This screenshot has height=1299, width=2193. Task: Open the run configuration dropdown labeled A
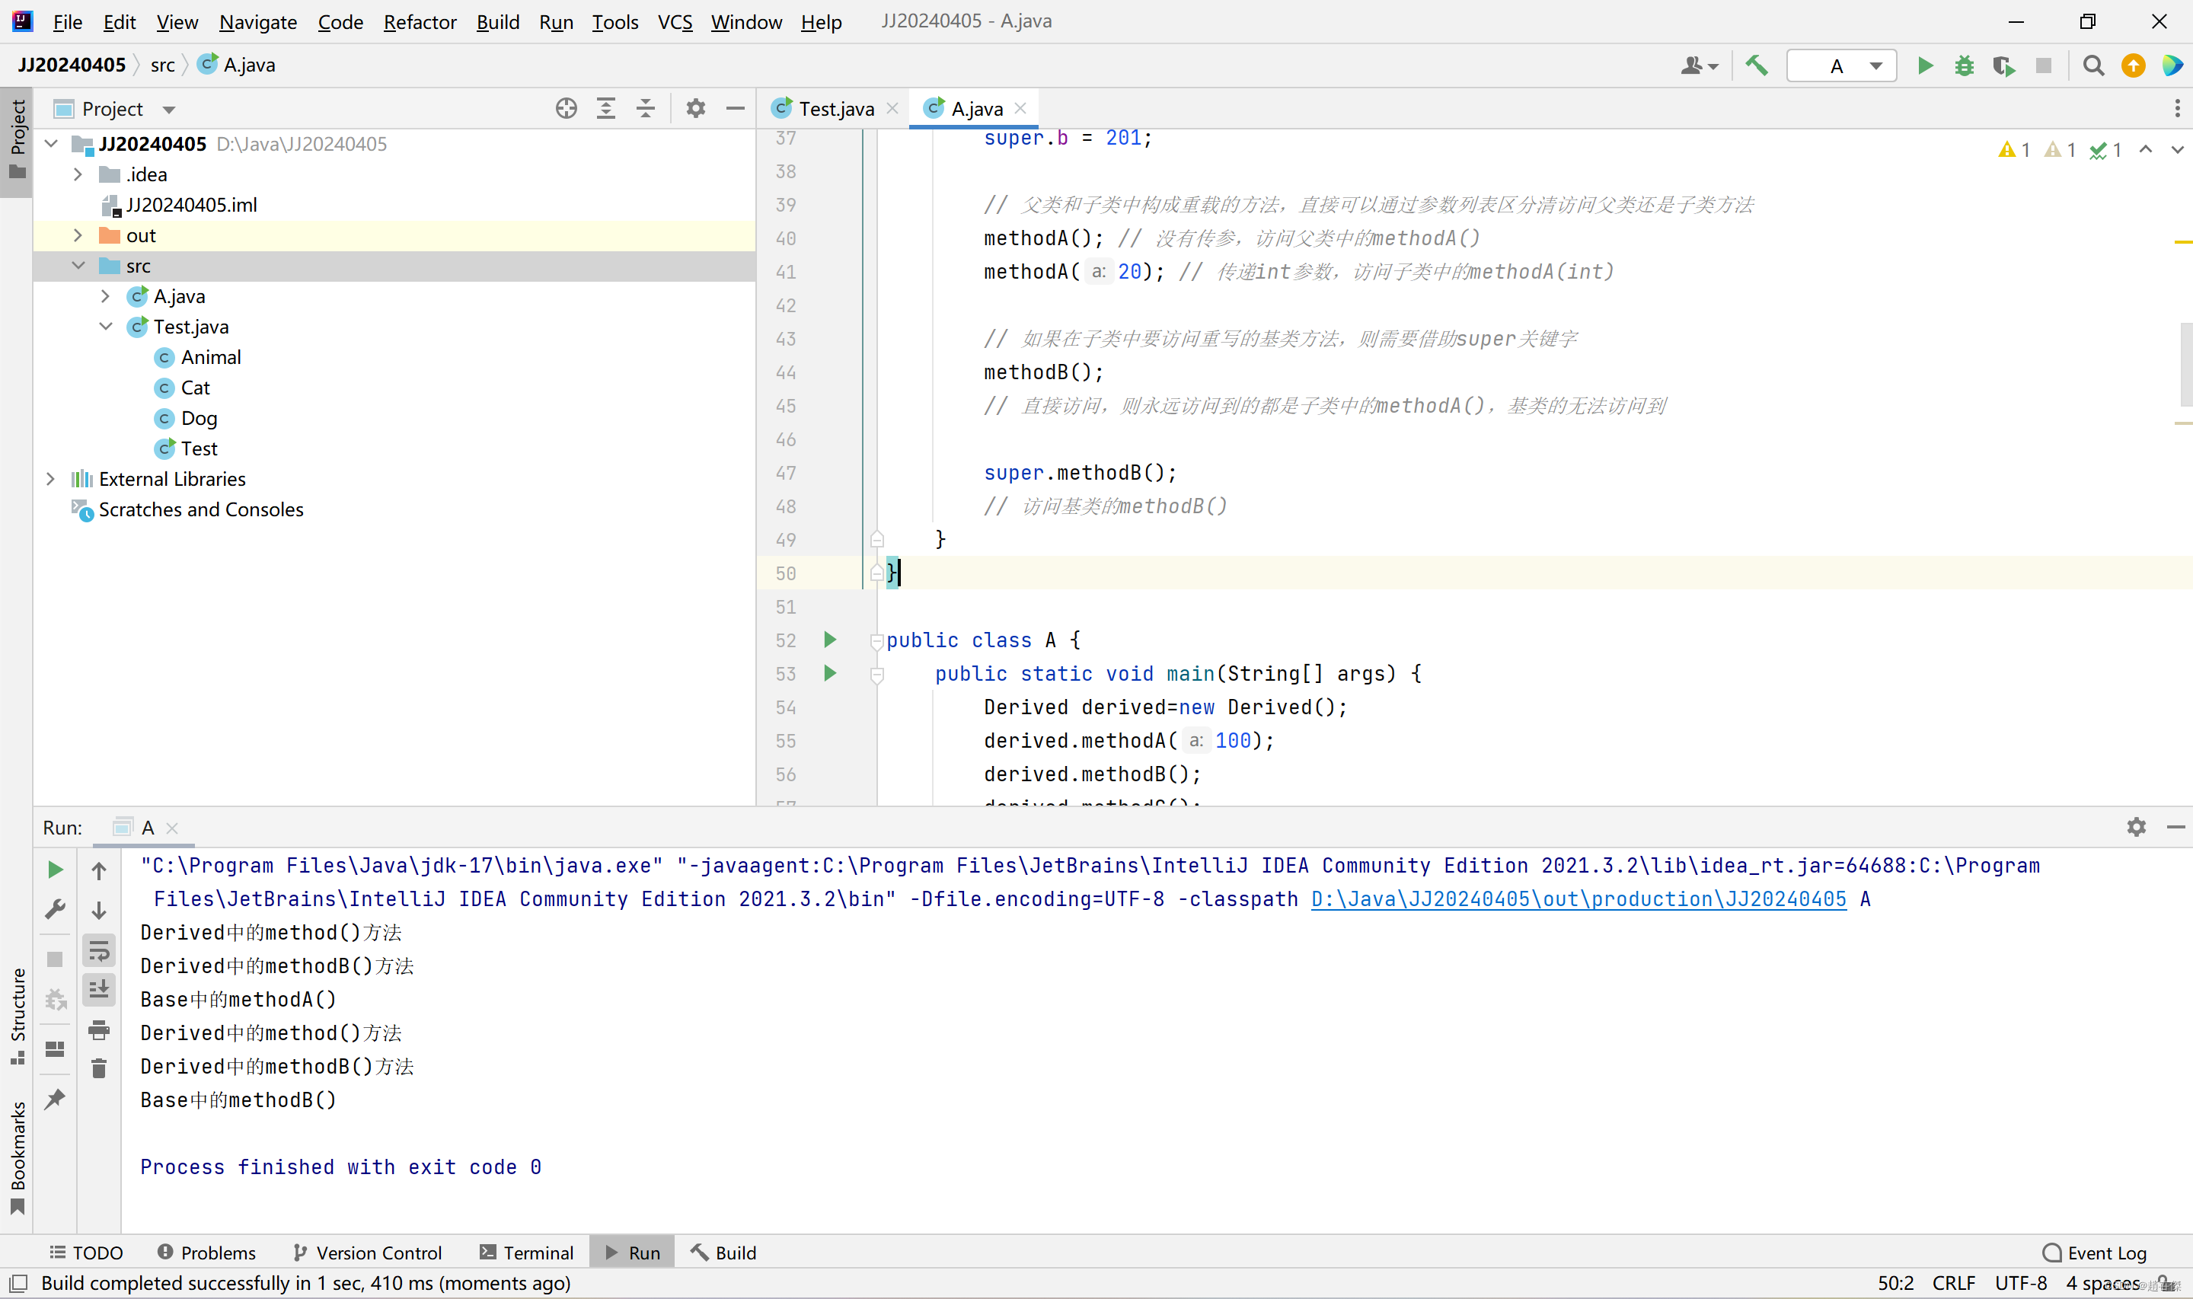(1841, 65)
